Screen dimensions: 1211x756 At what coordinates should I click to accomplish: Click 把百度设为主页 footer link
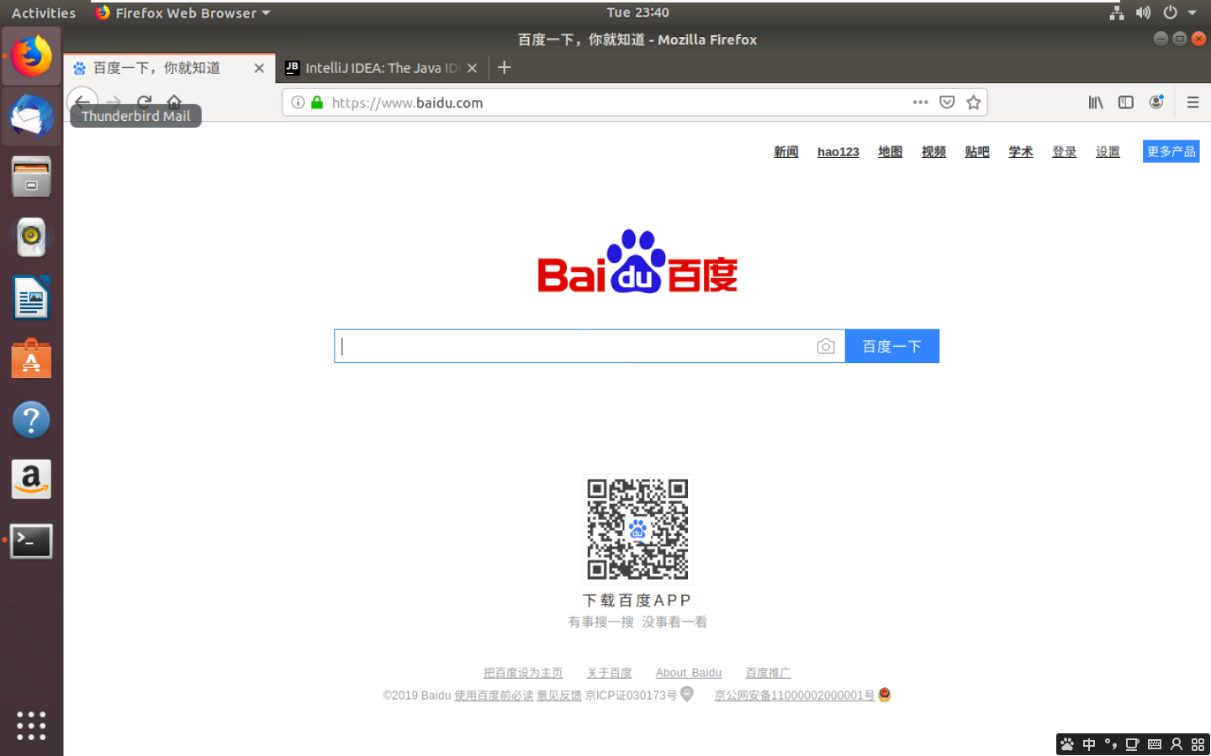pyautogui.click(x=523, y=673)
